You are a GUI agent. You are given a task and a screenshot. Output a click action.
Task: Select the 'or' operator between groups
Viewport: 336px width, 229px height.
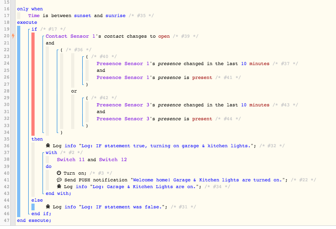point(74,91)
